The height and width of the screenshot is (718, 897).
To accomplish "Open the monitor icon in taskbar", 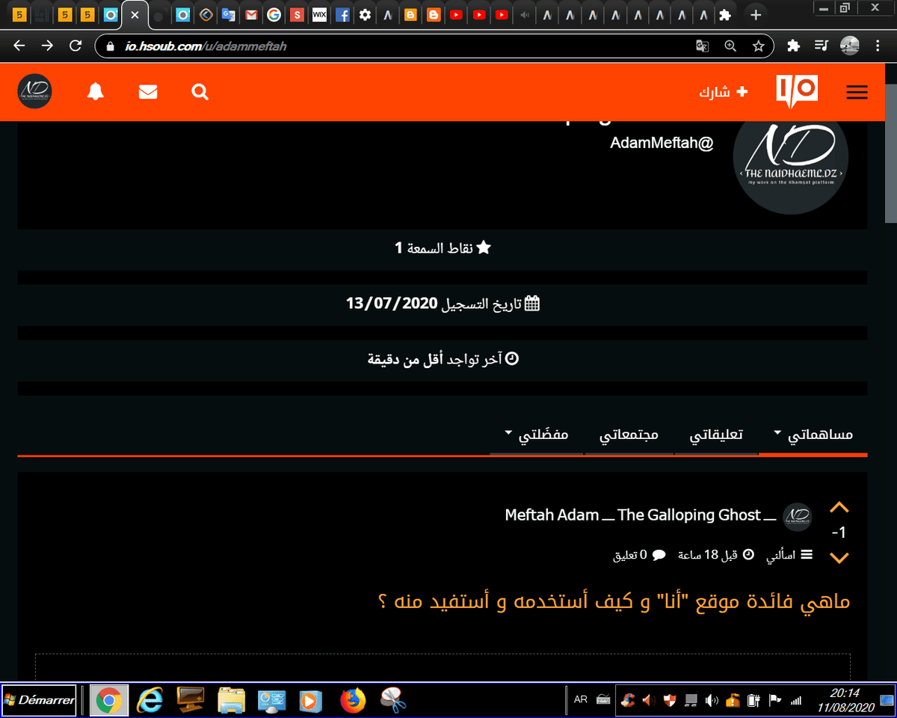I will (191, 701).
